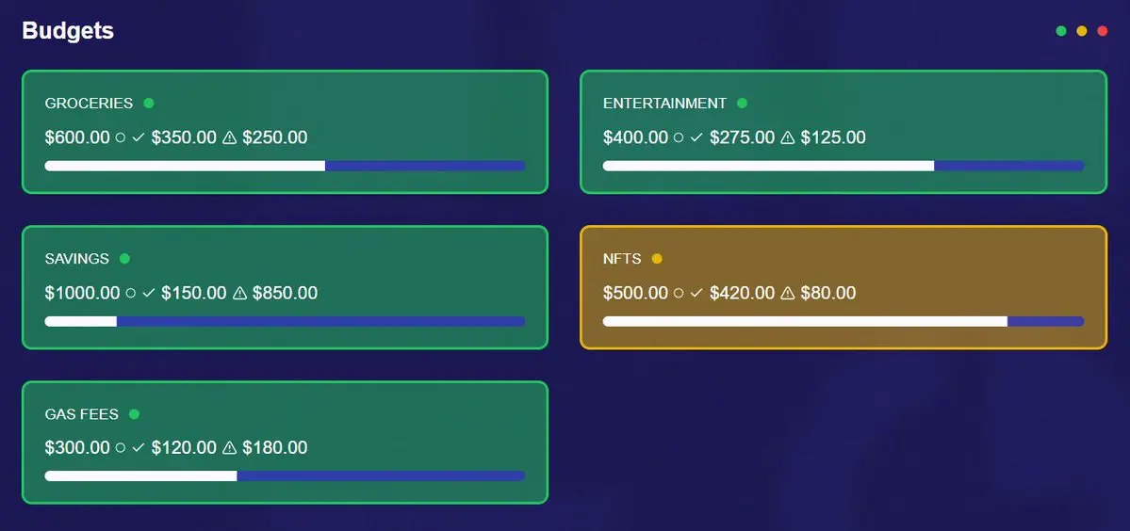The image size is (1130, 531).
Task: Click the checkmark icon in Groceries card
Action: [139, 137]
